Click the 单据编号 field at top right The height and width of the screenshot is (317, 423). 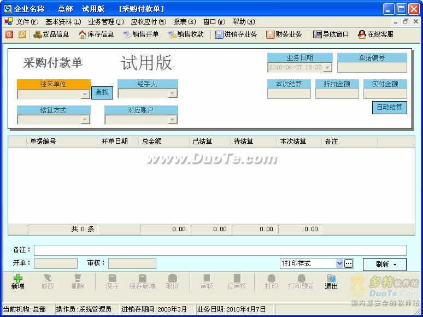click(372, 67)
